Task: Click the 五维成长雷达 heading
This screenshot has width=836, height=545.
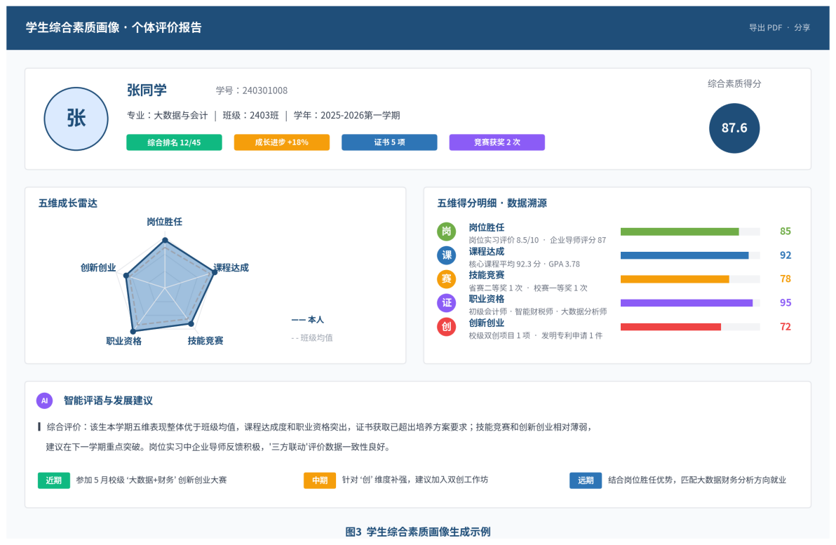Action: [x=68, y=203]
